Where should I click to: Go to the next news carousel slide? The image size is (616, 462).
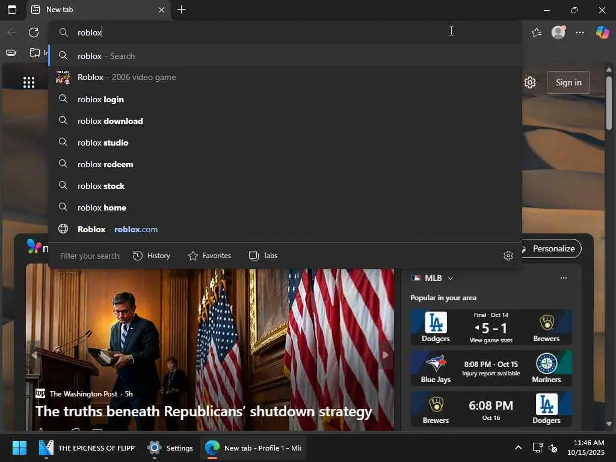click(x=386, y=355)
